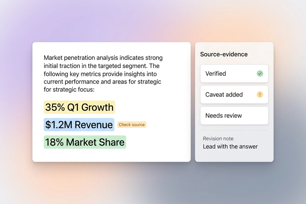Image resolution: width=306 pixels, height=204 pixels.
Task: Select the Needs review option
Action: coord(234,116)
